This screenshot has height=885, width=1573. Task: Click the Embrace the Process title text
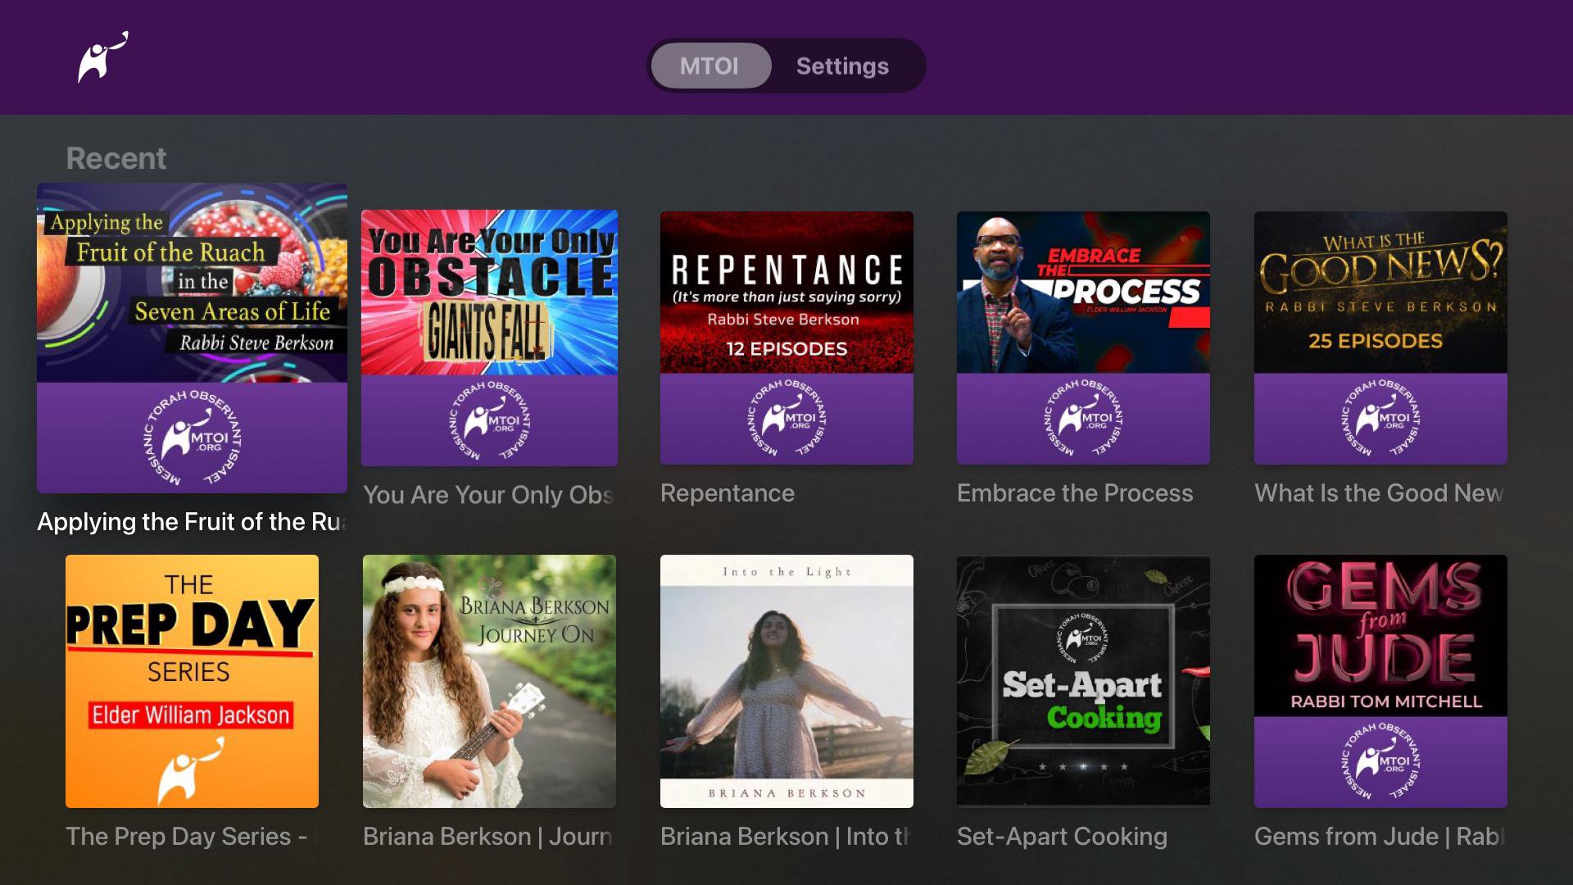[x=1075, y=493]
